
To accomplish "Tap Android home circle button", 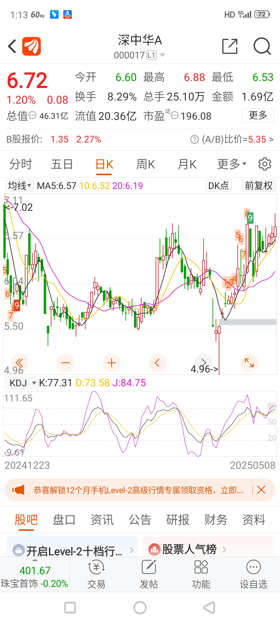I will 140,607.
